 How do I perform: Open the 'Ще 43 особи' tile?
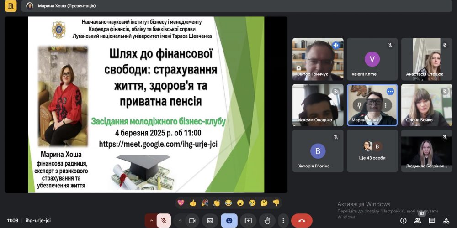(x=372, y=151)
